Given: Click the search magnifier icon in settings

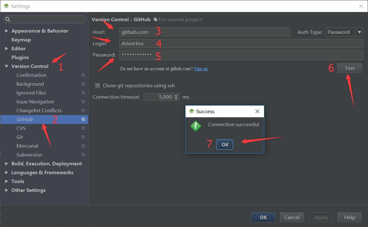Looking at the screenshot, I should [x=8, y=19].
